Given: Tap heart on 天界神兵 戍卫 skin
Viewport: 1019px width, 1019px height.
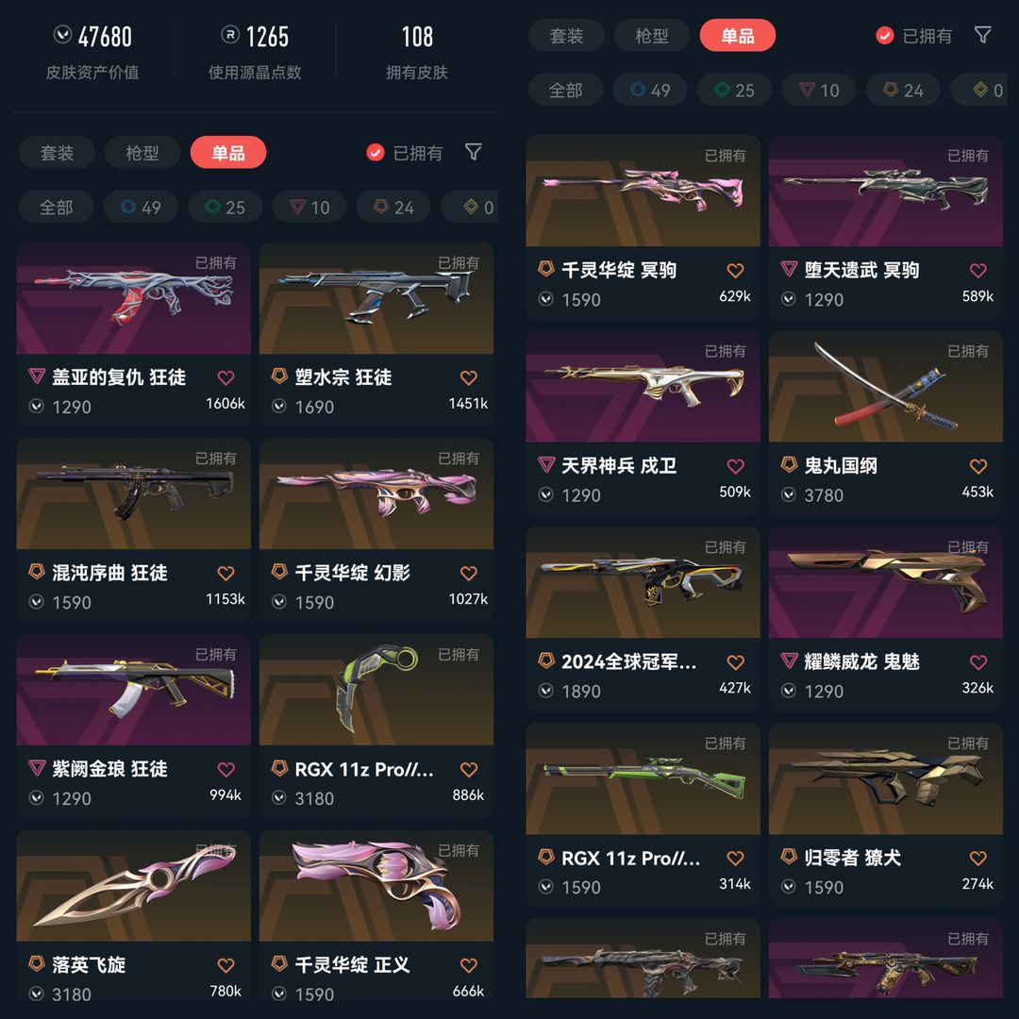Looking at the screenshot, I should (x=735, y=466).
